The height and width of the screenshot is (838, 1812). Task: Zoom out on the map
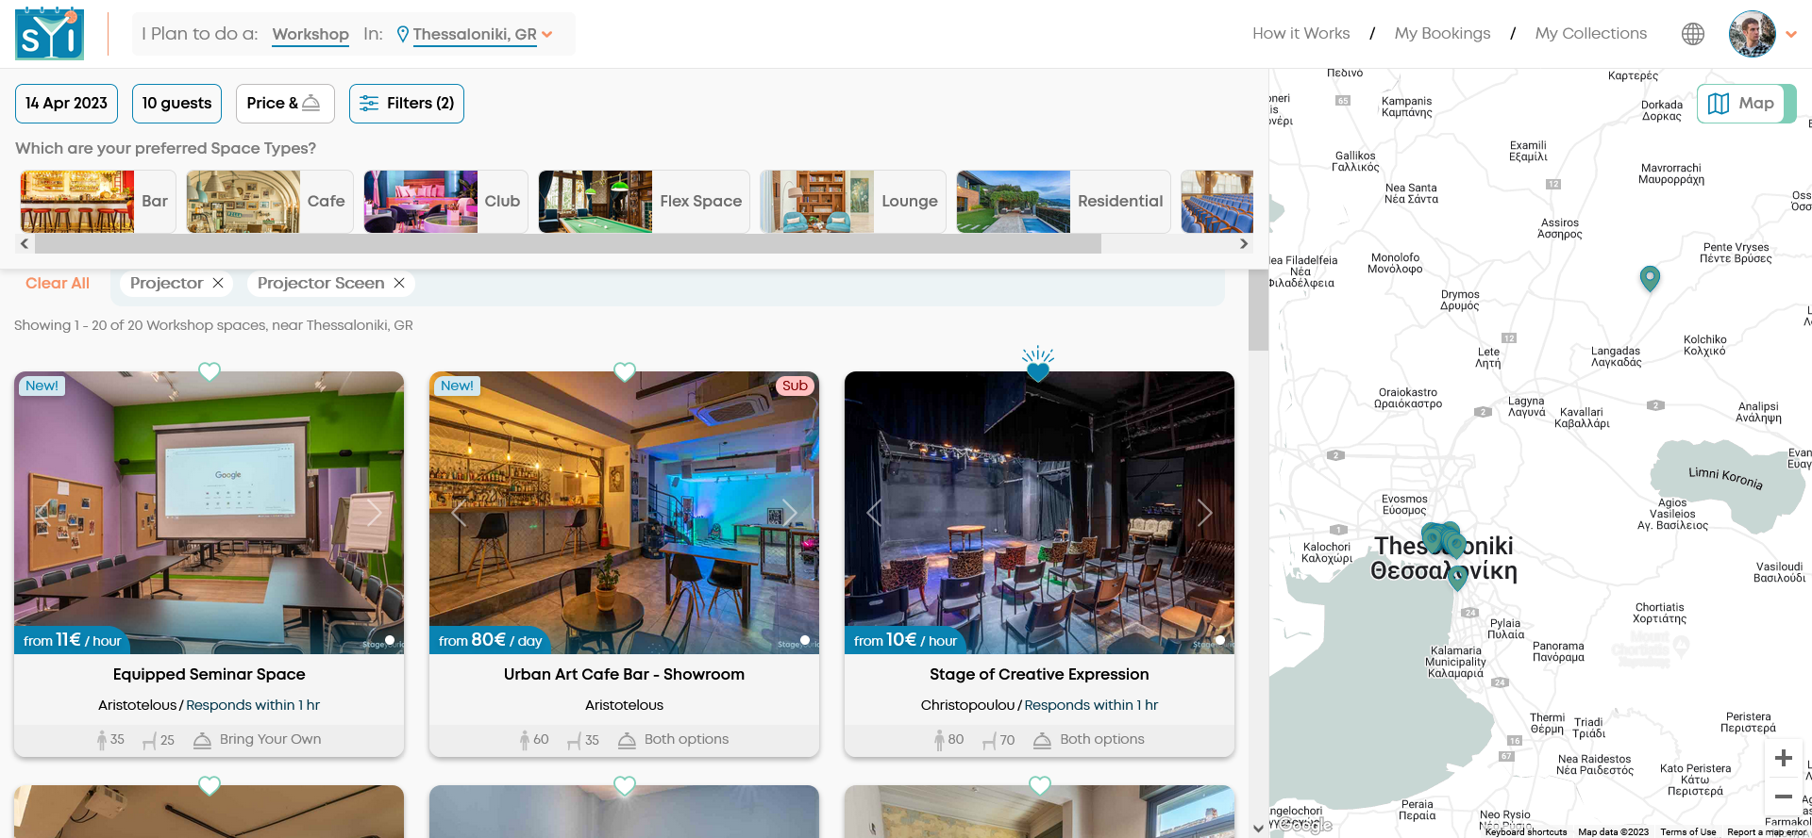point(1783,797)
